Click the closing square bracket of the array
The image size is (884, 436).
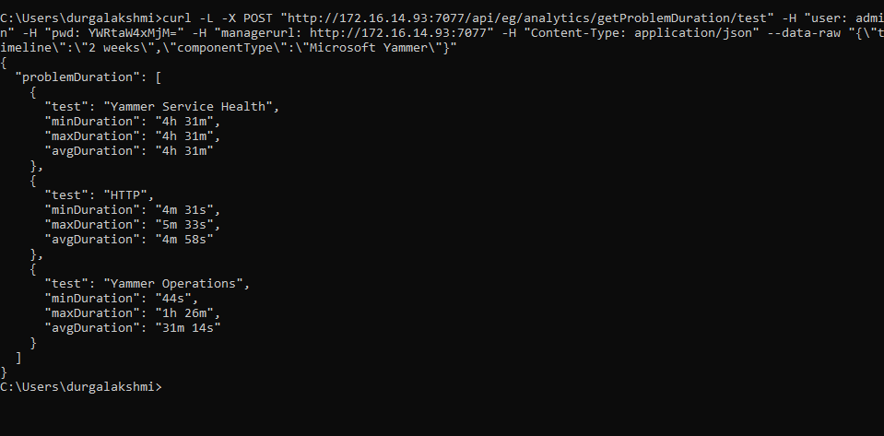(18, 357)
